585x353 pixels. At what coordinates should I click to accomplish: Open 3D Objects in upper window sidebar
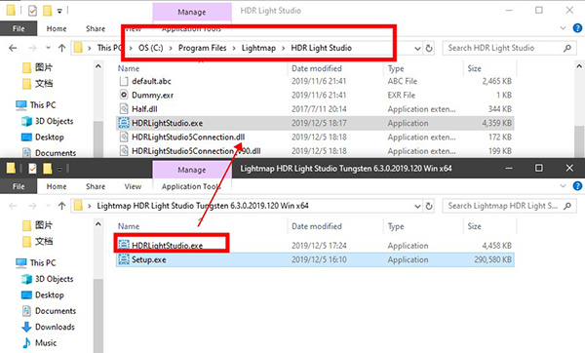(48, 121)
